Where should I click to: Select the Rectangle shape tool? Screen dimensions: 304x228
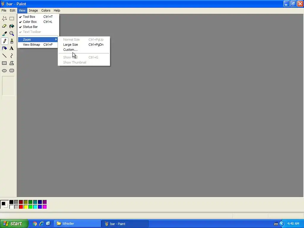point(4,63)
